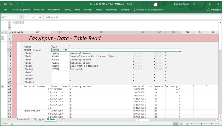Expand the formula bar chevron
Image resolution: width=224 pixels, height=129 pixels.
[x=220, y=17]
